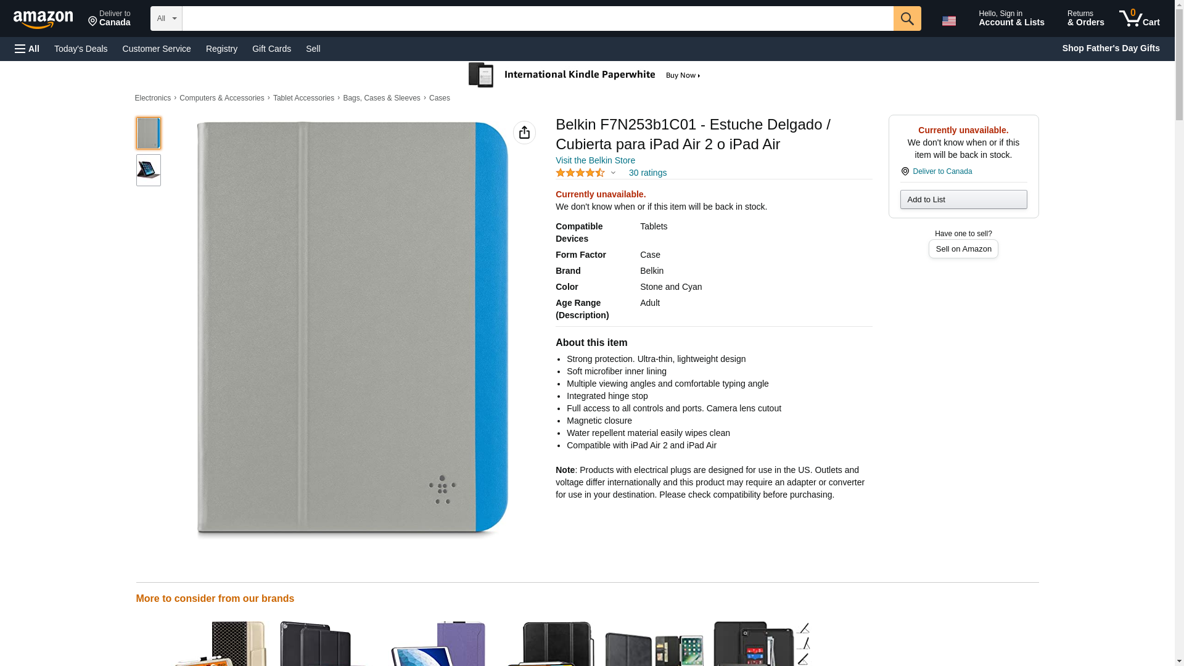Click the US flag language selector
Image resolution: width=1184 pixels, height=666 pixels.
point(948,20)
